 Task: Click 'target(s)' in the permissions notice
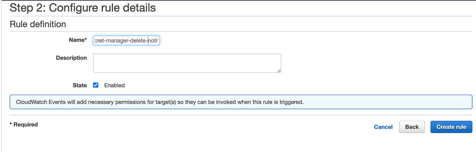(x=166, y=102)
